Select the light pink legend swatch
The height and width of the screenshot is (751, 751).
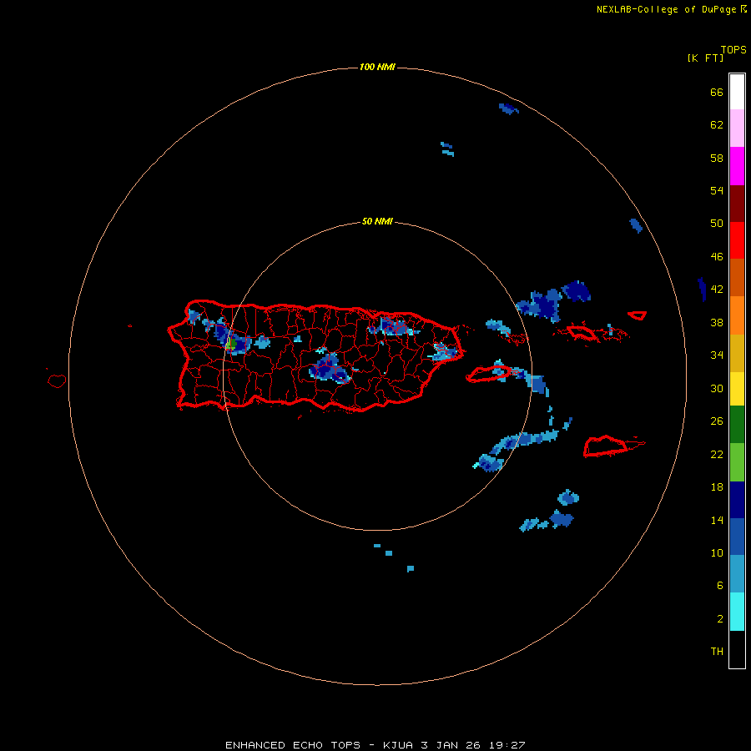coord(737,129)
